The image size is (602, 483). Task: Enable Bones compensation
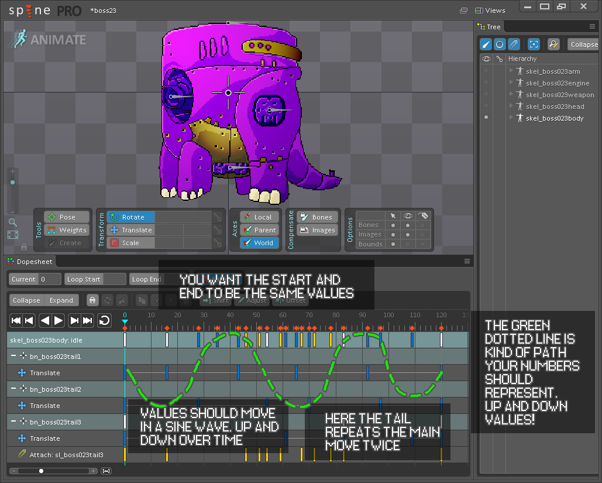coord(317,217)
